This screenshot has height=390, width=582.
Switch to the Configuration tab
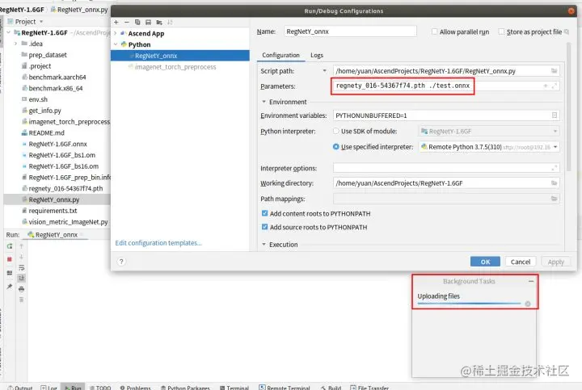[280, 55]
